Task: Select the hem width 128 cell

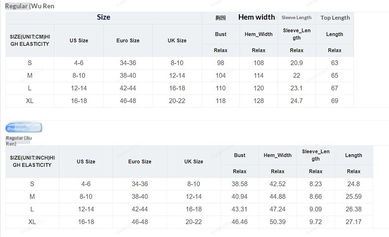Action: tap(259, 101)
